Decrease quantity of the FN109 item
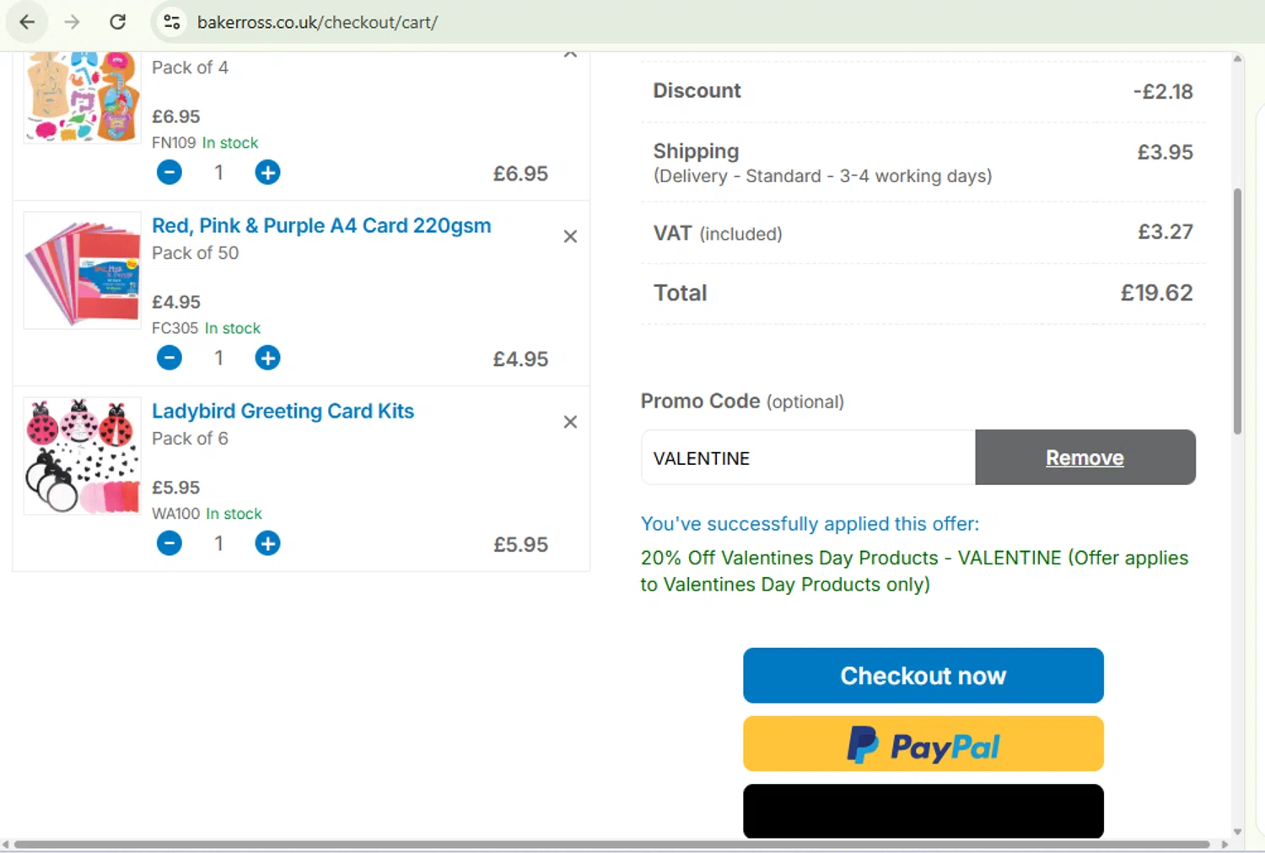Viewport: 1265px width, 853px height. coord(170,172)
